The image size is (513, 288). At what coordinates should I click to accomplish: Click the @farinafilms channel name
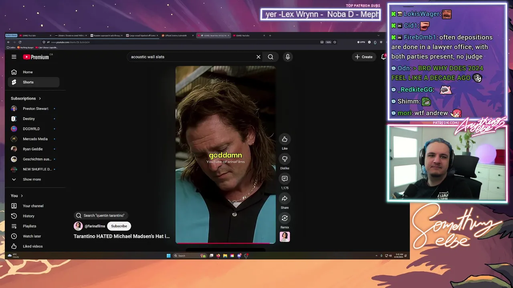pos(95,226)
